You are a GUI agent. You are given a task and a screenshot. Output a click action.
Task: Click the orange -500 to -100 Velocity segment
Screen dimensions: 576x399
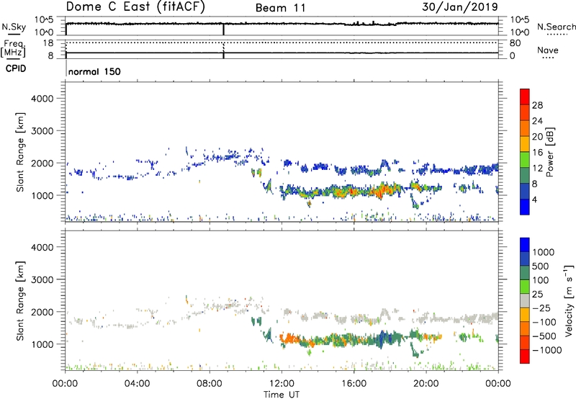coord(525,328)
